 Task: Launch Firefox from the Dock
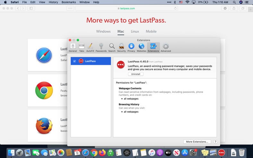tap(102, 153)
